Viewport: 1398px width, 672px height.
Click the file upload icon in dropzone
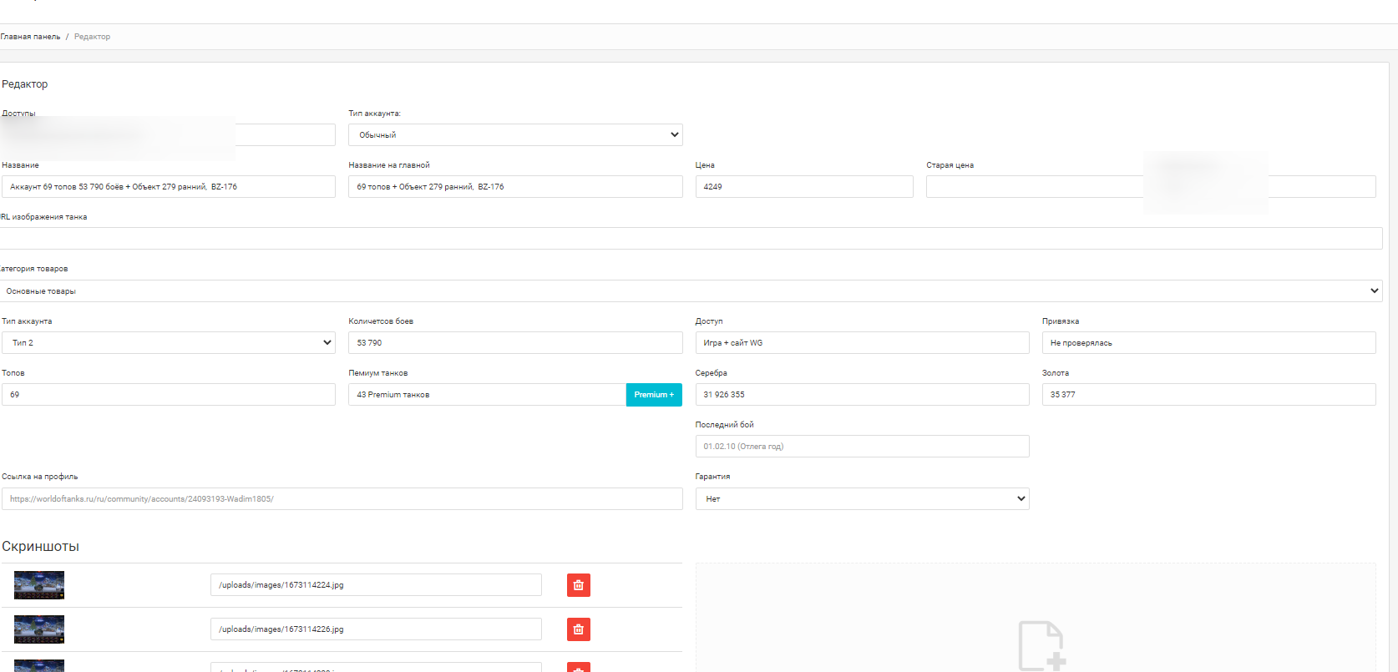pyautogui.click(x=1041, y=645)
